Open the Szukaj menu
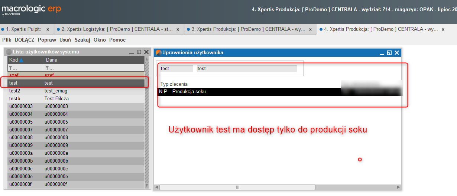Image resolution: width=457 pixels, height=196 pixels. pos(82,40)
